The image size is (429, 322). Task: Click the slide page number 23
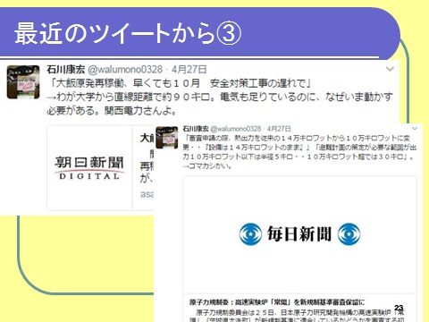click(x=399, y=308)
